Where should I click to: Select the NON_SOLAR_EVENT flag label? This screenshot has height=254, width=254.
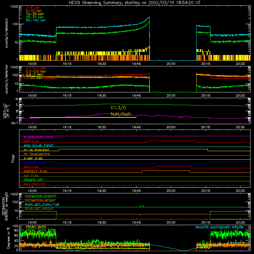point(38,146)
